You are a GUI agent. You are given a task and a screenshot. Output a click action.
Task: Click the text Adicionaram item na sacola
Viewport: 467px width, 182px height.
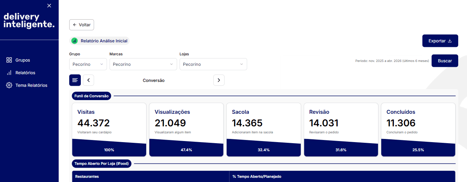[252, 132]
